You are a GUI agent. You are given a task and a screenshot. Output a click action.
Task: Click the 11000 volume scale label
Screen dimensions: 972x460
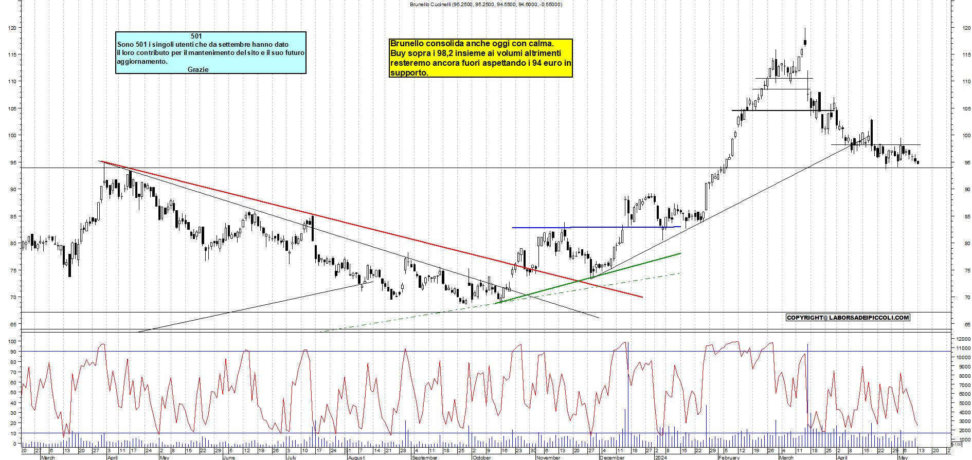click(x=963, y=348)
